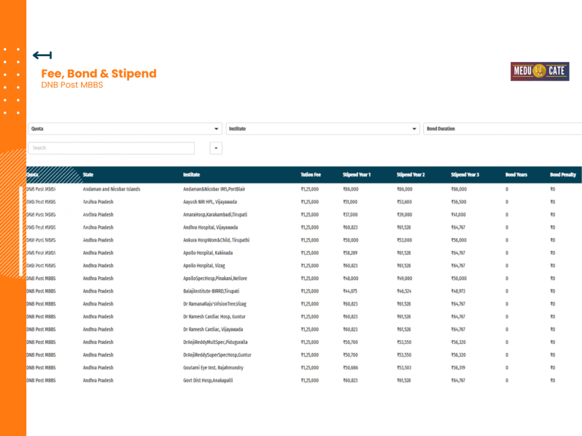Click the ₹51,000 Stipend Year 1 value

click(350, 202)
